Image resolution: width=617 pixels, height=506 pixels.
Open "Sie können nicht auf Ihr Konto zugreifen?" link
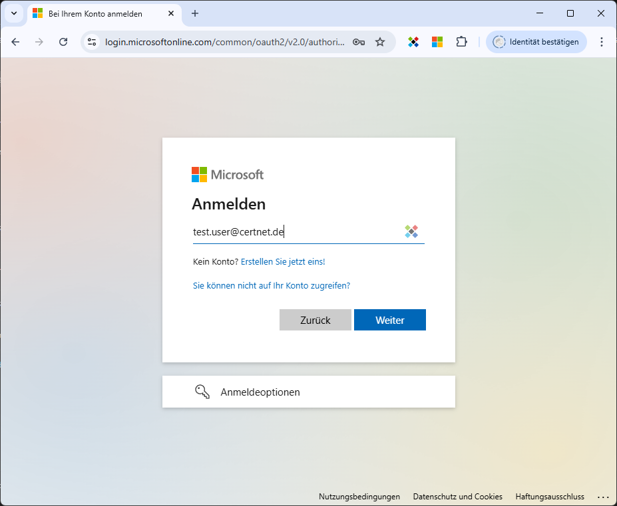click(x=271, y=285)
